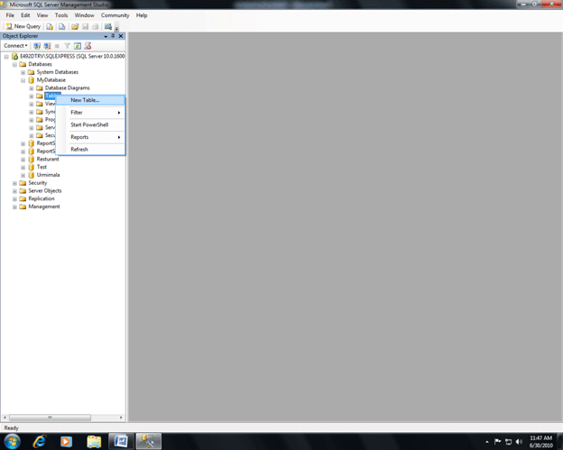Select the Database Diagrams folder
Screen dimensions: 563x450
67,87
